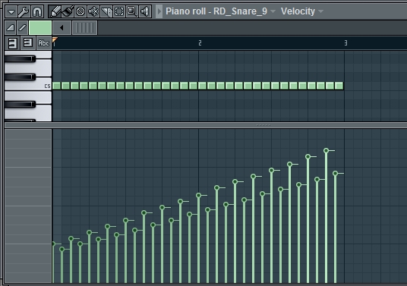Select the first C5 note at bar 1

(57, 86)
